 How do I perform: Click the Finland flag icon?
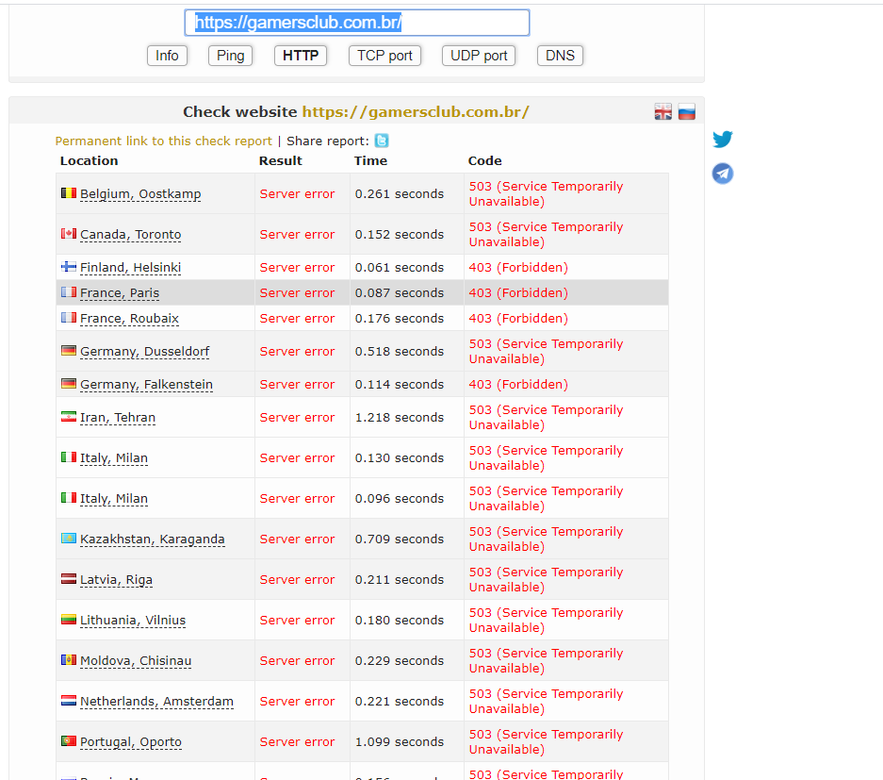69,267
